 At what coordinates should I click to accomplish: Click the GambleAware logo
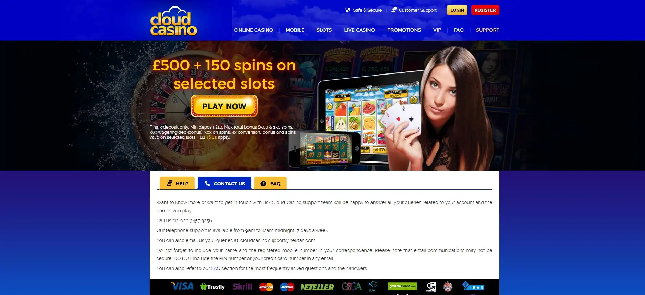[x=402, y=286]
